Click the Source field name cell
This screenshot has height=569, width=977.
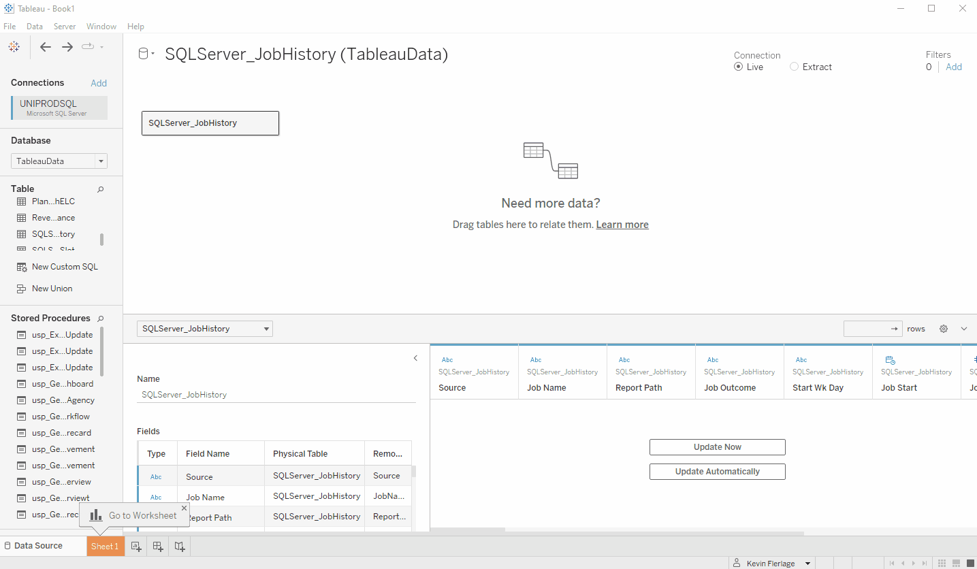click(x=221, y=477)
